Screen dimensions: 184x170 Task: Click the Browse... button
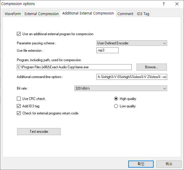coord(152,67)
